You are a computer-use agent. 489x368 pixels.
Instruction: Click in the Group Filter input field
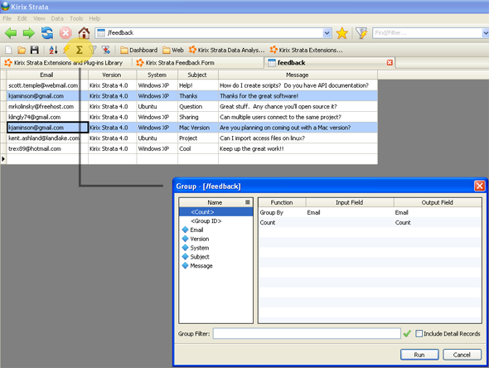point(307,333)
